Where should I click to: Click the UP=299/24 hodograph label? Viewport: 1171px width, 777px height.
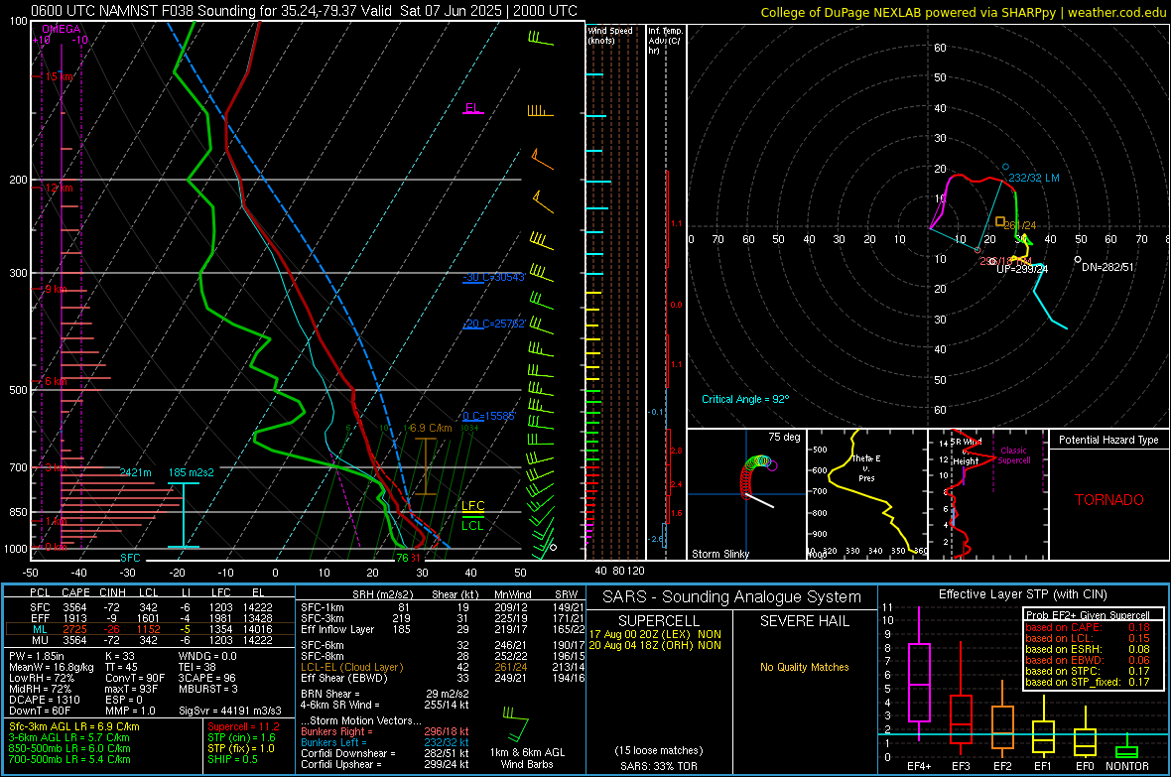[1022, 269]
